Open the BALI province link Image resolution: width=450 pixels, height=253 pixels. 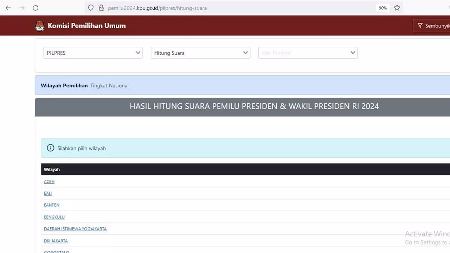48,193
